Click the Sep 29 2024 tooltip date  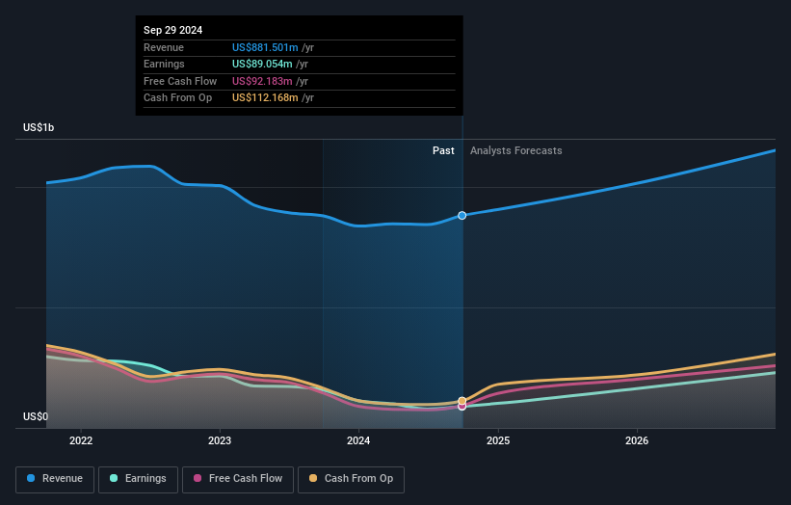pos(173,30)
